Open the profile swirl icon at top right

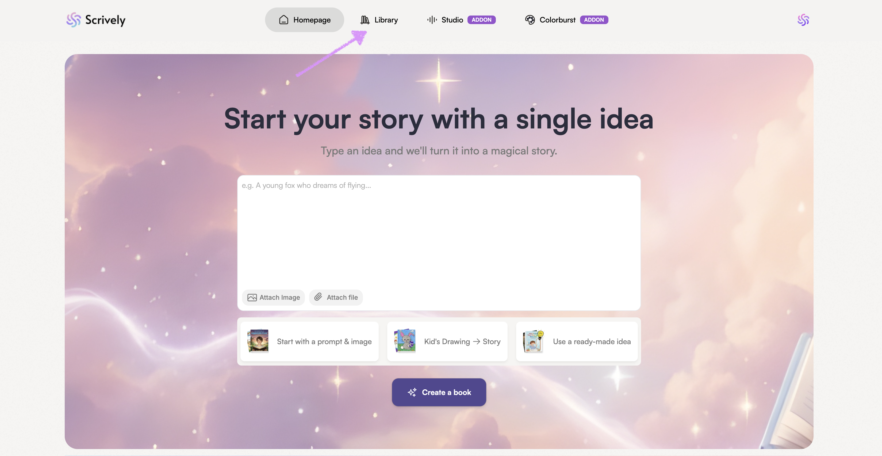pyautogui.click(x=803, y=20)
